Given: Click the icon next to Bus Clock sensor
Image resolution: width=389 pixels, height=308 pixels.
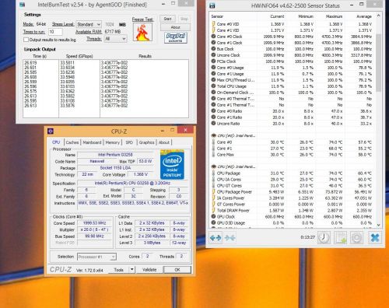Looking at the screenshot, I should [213, 49].
